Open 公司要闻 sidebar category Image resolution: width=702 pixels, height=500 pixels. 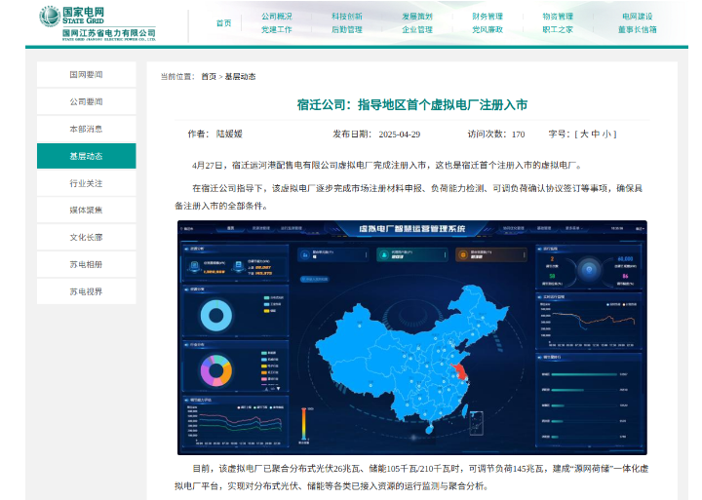click(x=86, y=101)
